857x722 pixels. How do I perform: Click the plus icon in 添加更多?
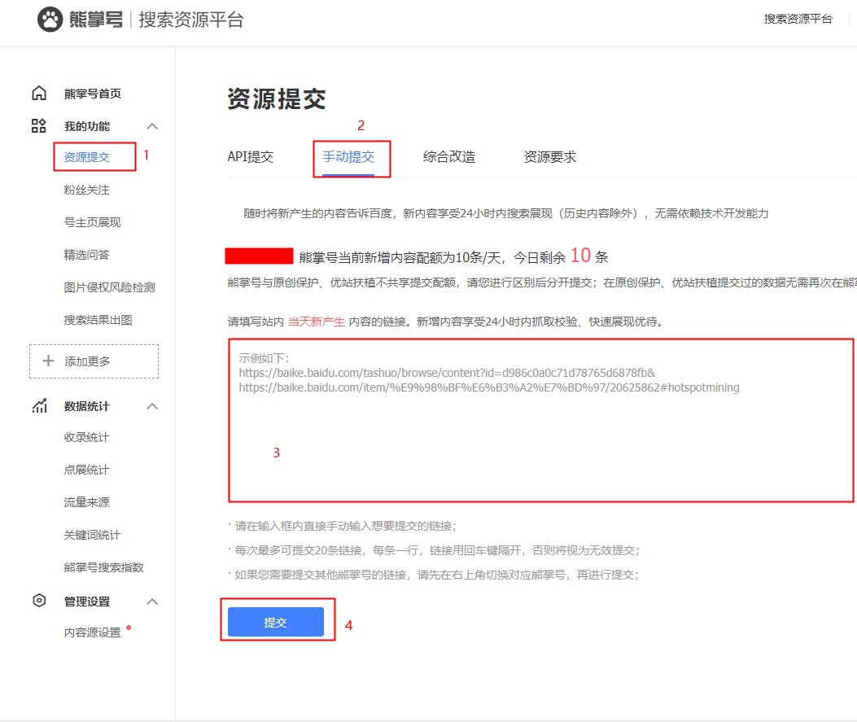click(49, 361)
